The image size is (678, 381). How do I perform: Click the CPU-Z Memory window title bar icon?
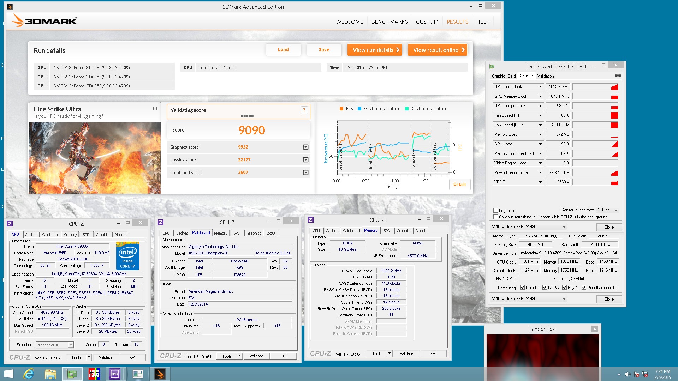pyautogui.click(x=311, y=220)
